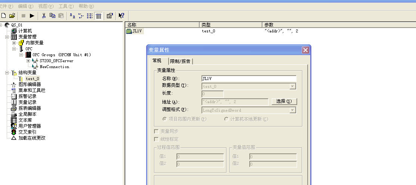This screenshot has height=185, width=416.
Task: Open the 编辑 menu
Action: (x=25, y=6)
